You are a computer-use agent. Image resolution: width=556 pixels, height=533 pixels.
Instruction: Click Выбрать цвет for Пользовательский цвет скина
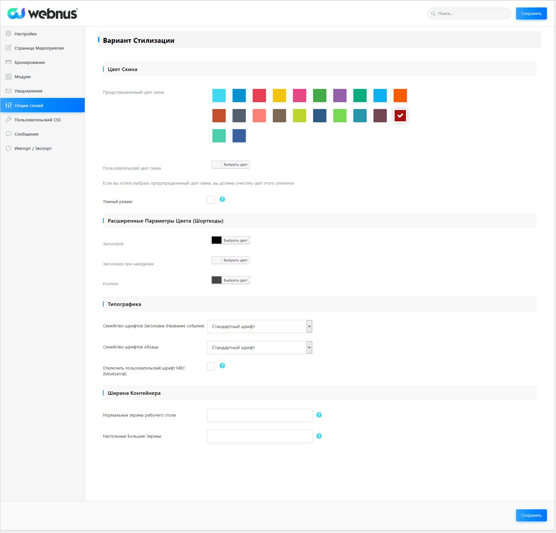click(x=235, y=164)
